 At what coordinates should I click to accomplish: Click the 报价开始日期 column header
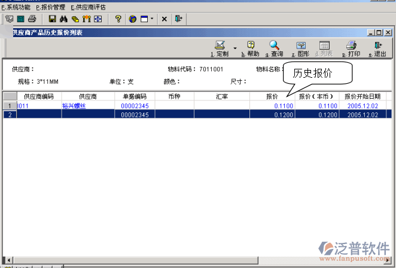[x=363, y=96]
